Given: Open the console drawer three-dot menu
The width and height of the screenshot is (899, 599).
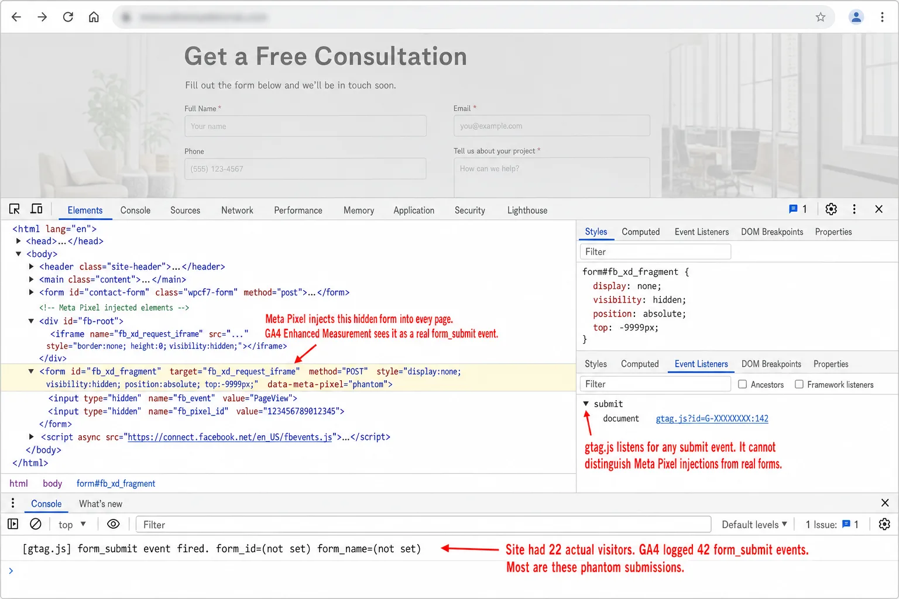Looking at the screenshot, I should (x=13, y=503).
